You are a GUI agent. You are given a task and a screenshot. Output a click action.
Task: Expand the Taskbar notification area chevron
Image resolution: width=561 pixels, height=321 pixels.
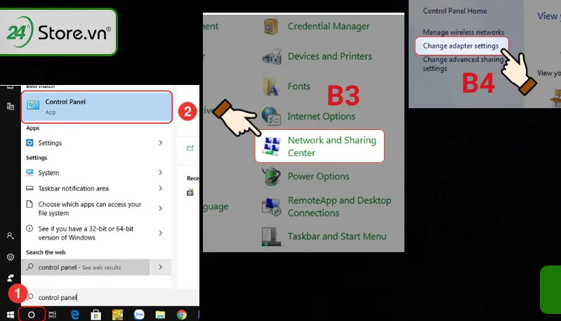pos(161,188)
